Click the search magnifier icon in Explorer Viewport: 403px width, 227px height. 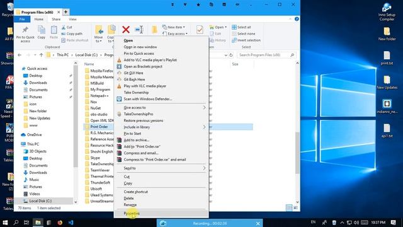(292, 55)
